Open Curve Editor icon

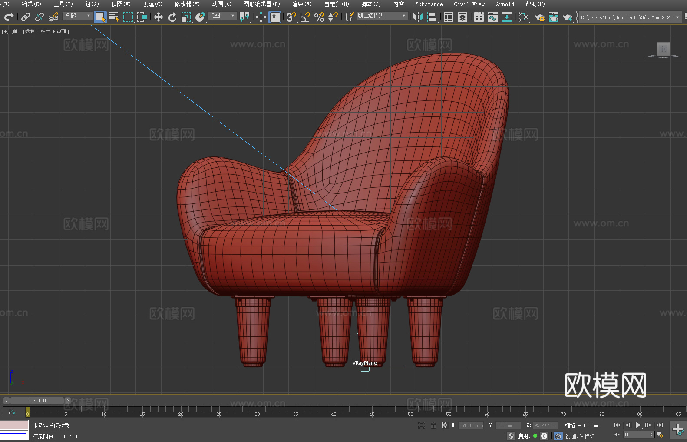click(493, 17)
